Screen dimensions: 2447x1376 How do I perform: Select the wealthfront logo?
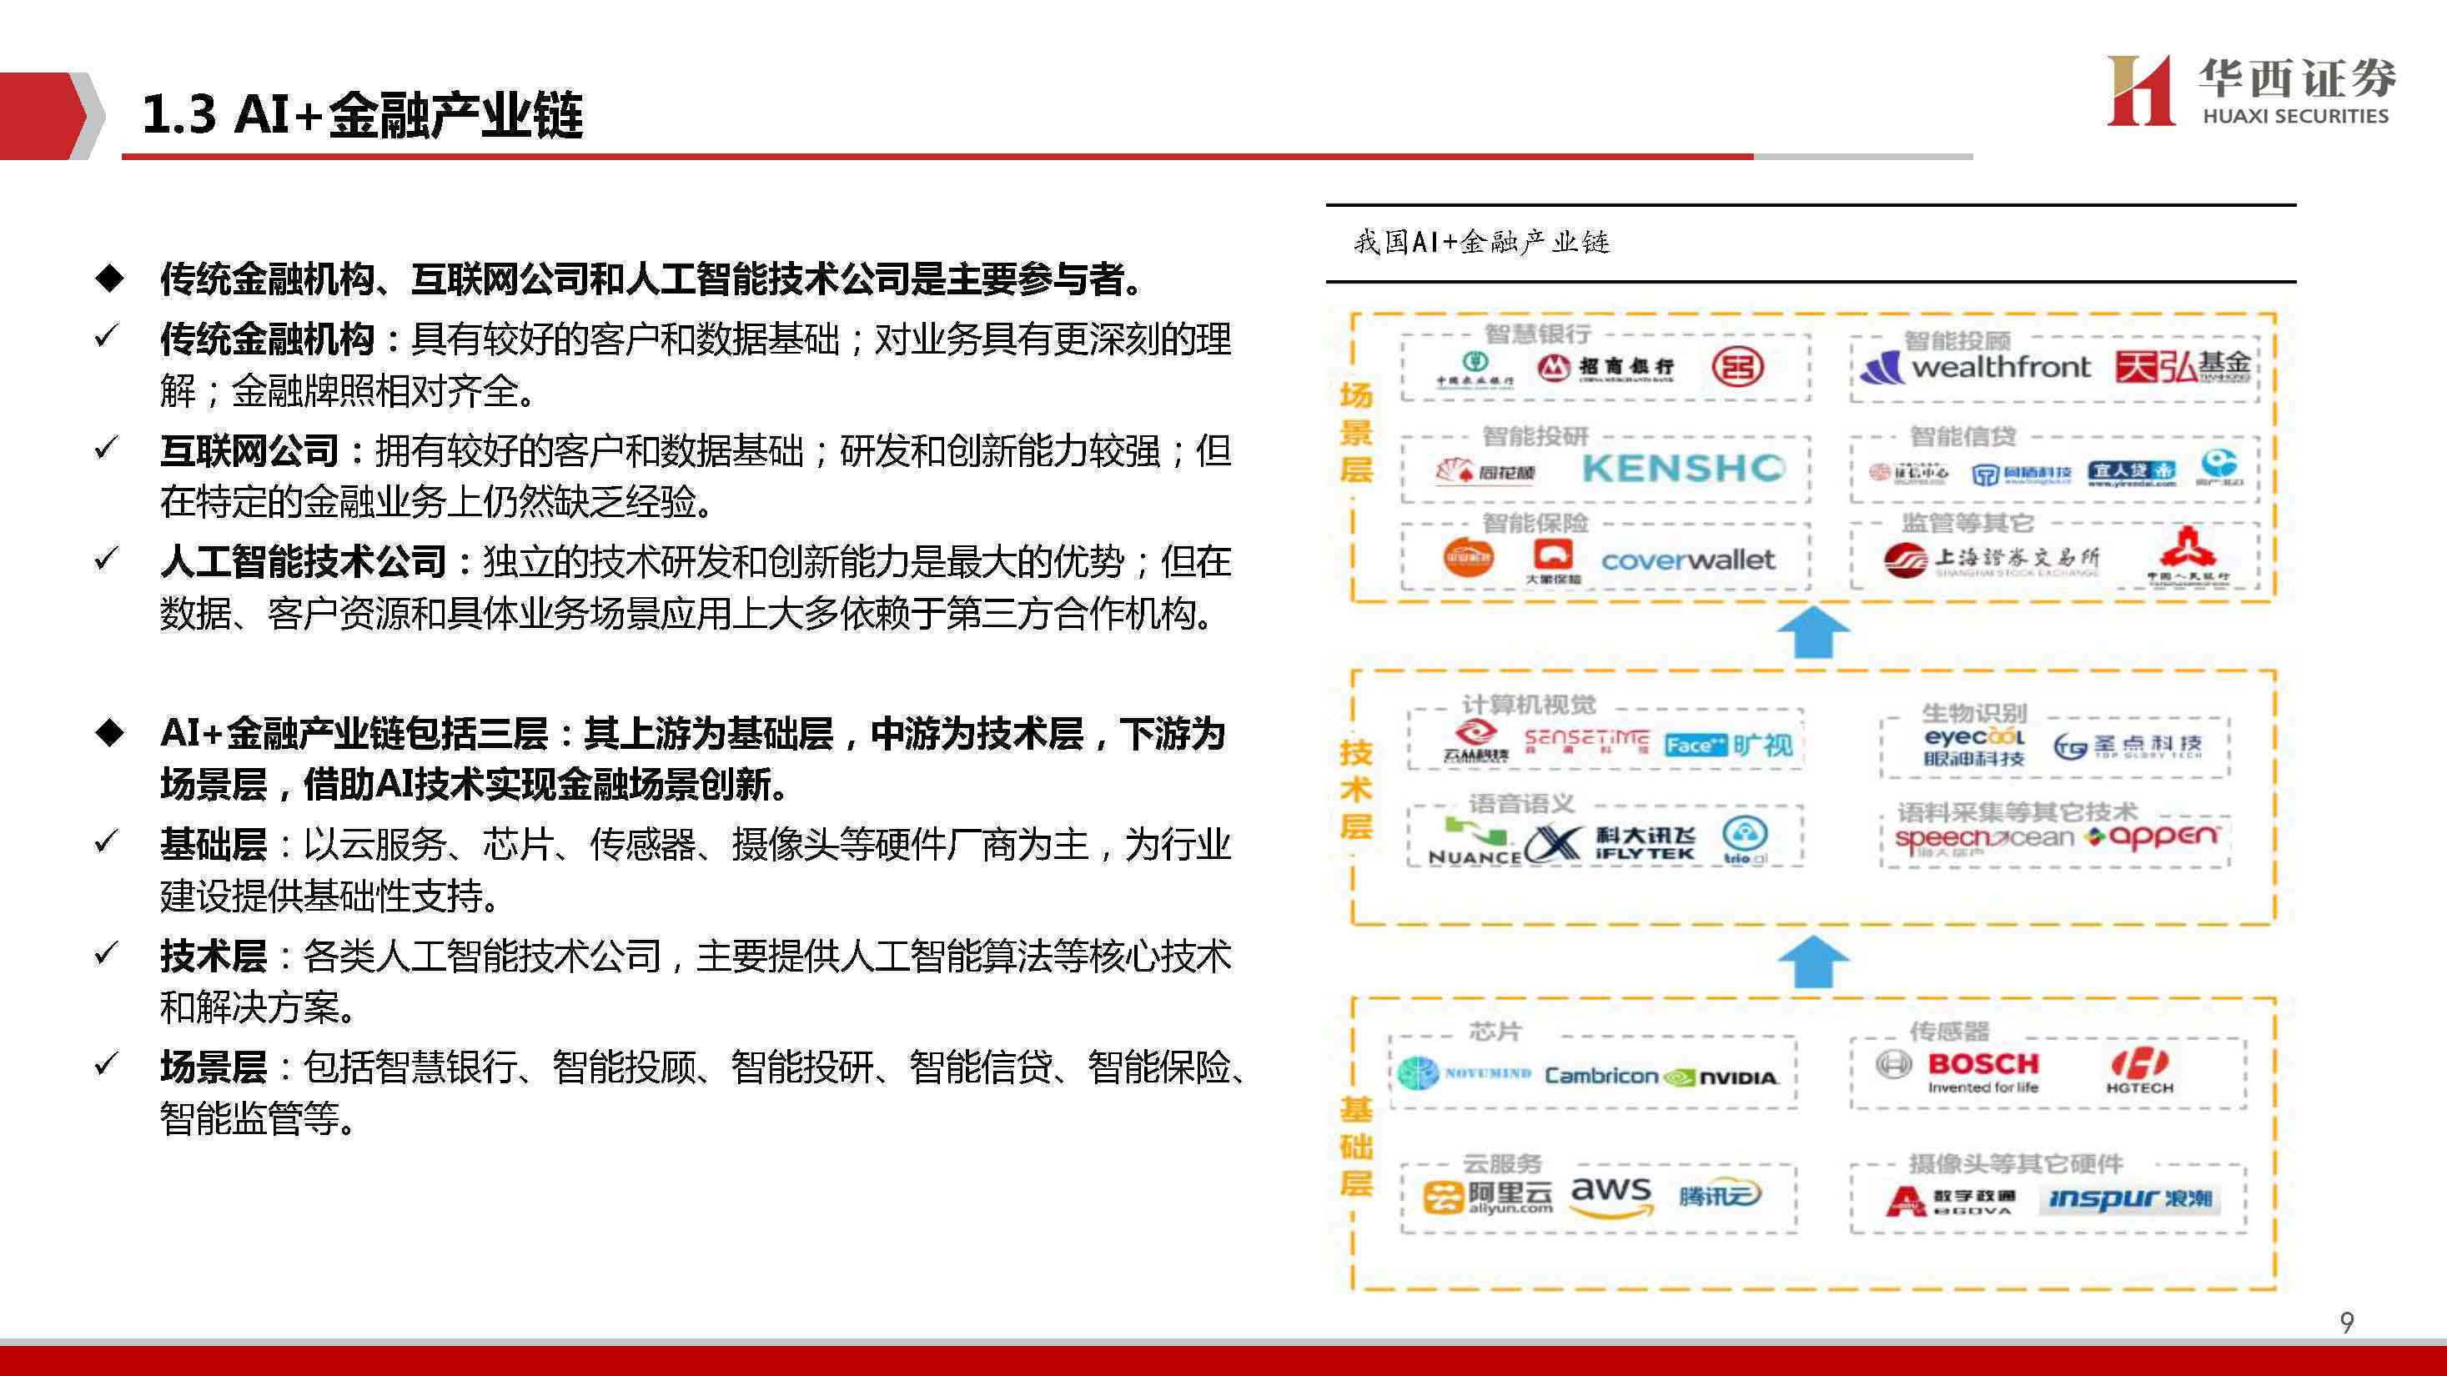pos(1975,367)
